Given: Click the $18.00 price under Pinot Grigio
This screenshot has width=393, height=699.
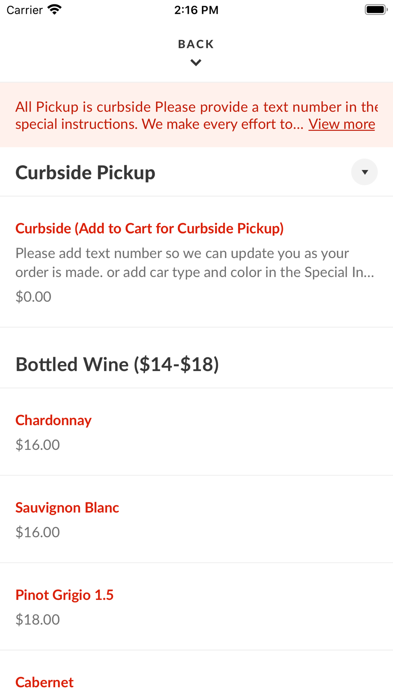Looking at the screenshot, I should [x=38, y=619].
